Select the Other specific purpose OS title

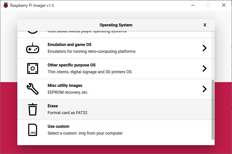(72, 65)
